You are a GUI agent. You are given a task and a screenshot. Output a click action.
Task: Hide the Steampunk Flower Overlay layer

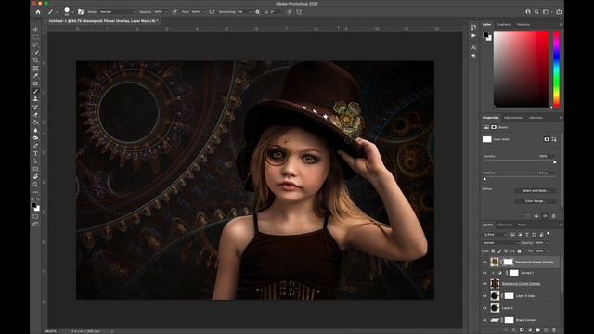click(484, 262)
